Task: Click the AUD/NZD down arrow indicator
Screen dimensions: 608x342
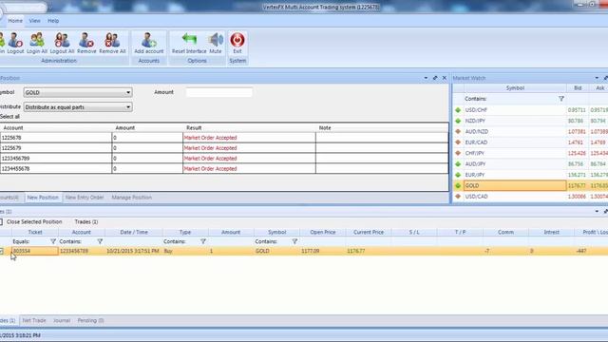Action: pyautogui.click(x=458, y=131)
